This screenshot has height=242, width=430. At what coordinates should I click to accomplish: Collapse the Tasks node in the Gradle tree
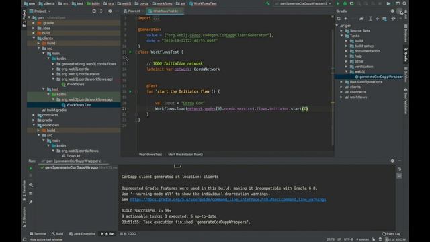tap(341, 36)
